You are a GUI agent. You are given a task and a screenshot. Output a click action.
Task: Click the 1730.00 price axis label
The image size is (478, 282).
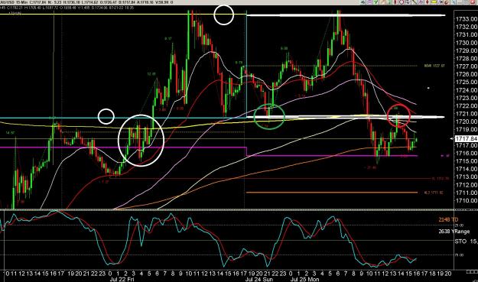466,43
